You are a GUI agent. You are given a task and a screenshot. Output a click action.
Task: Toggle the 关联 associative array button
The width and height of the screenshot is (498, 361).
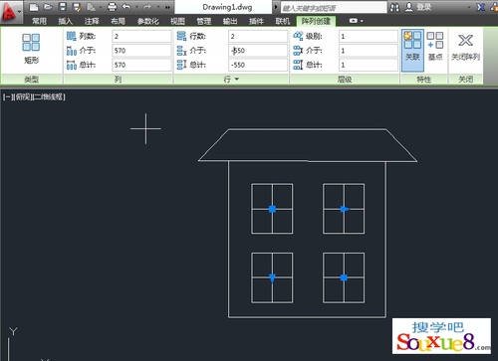pos(412,50)
